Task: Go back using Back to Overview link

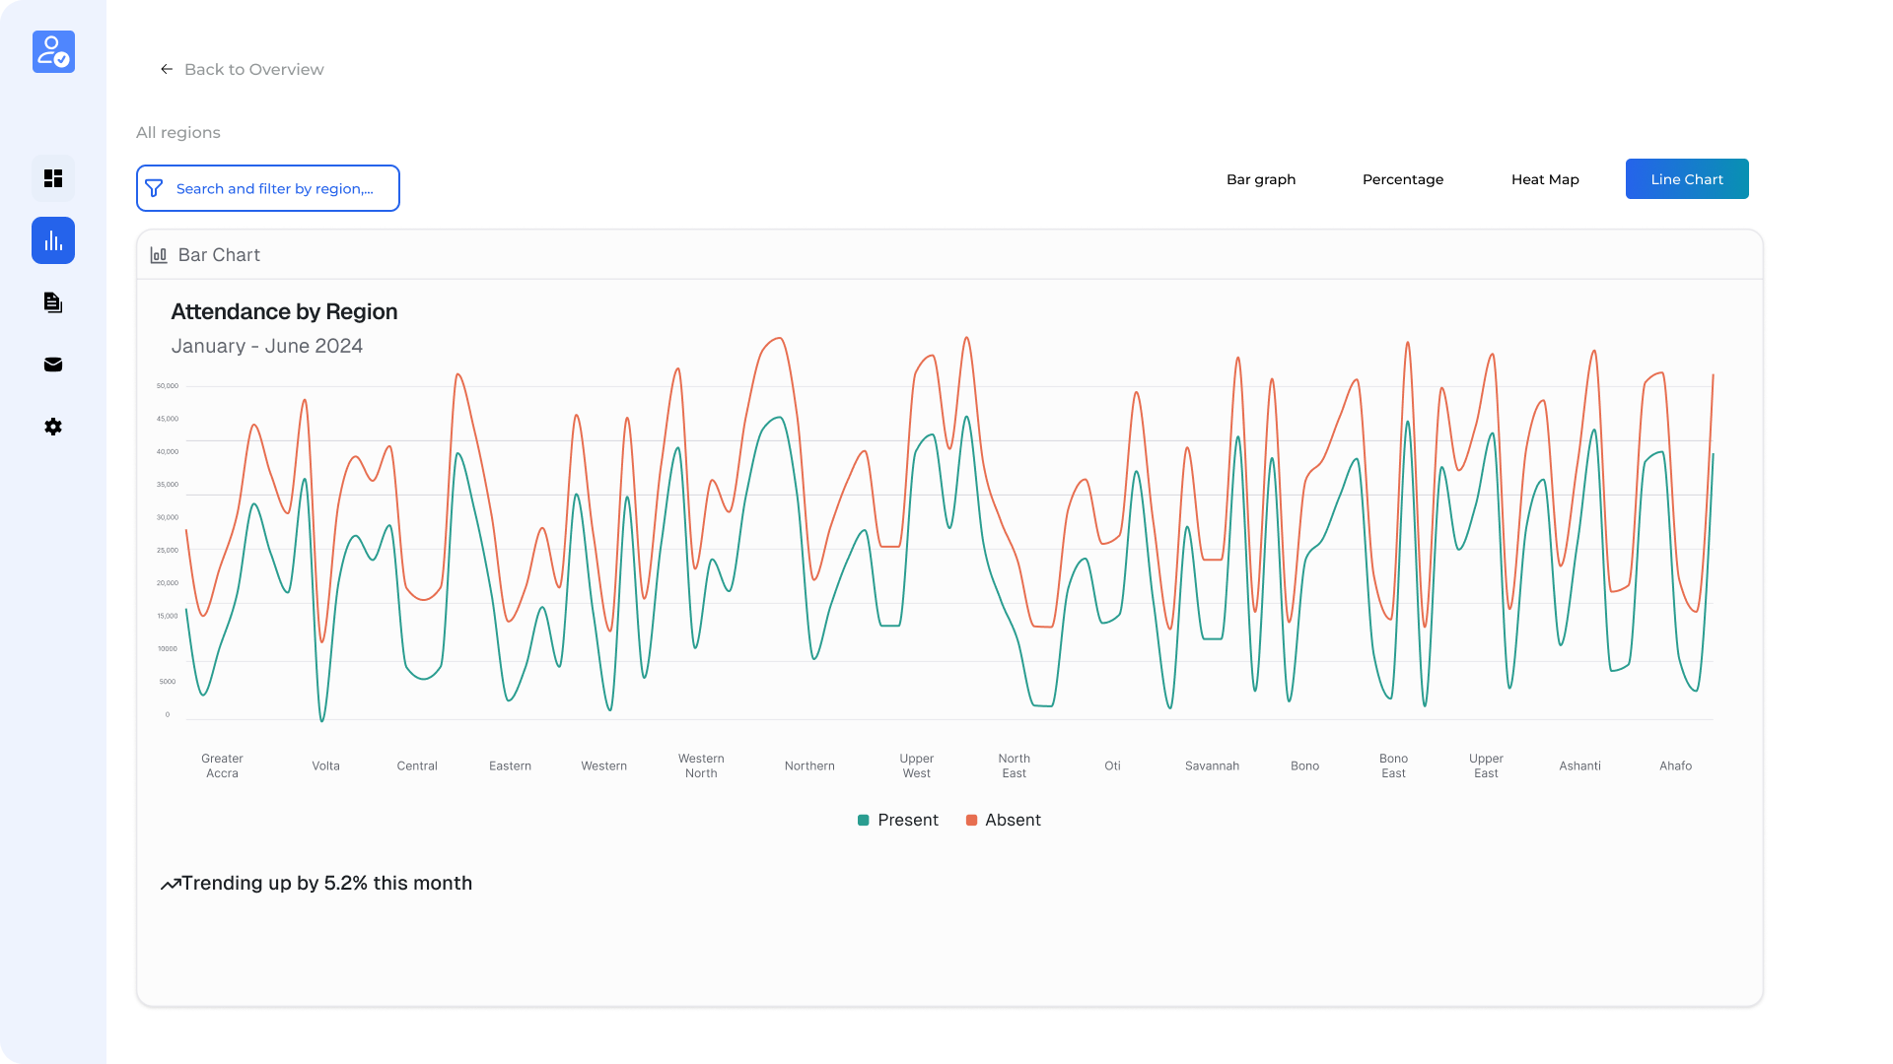Action: pos(243,69)
